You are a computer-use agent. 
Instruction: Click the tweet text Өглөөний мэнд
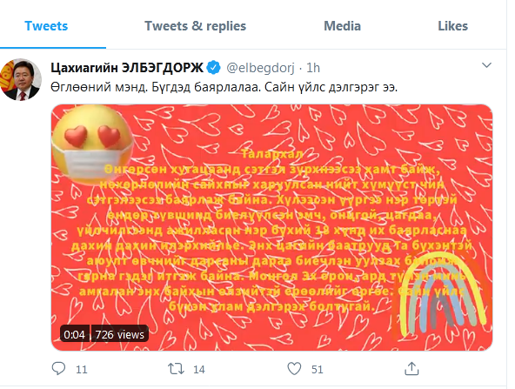(x=99, y=87)
